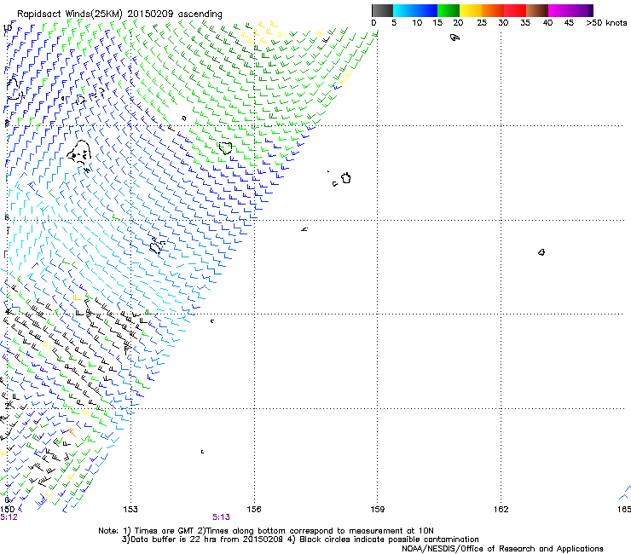Image resolution: width=631 pixels, height=554 pixels.
Task: Click the legend scale label '25'
Action: (482, 23)
